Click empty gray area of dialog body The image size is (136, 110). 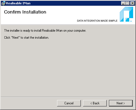[68, 68]
